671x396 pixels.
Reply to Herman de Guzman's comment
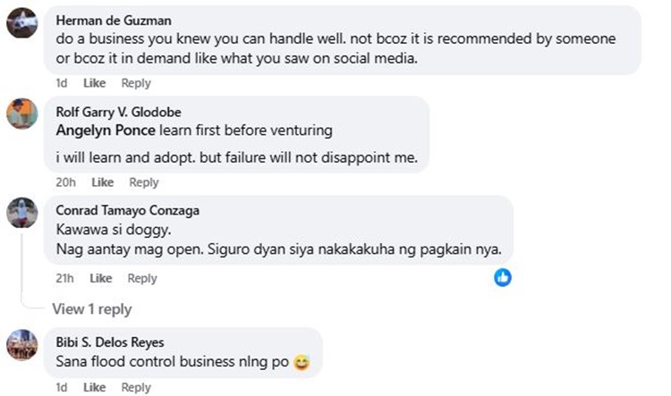[136, 83]
